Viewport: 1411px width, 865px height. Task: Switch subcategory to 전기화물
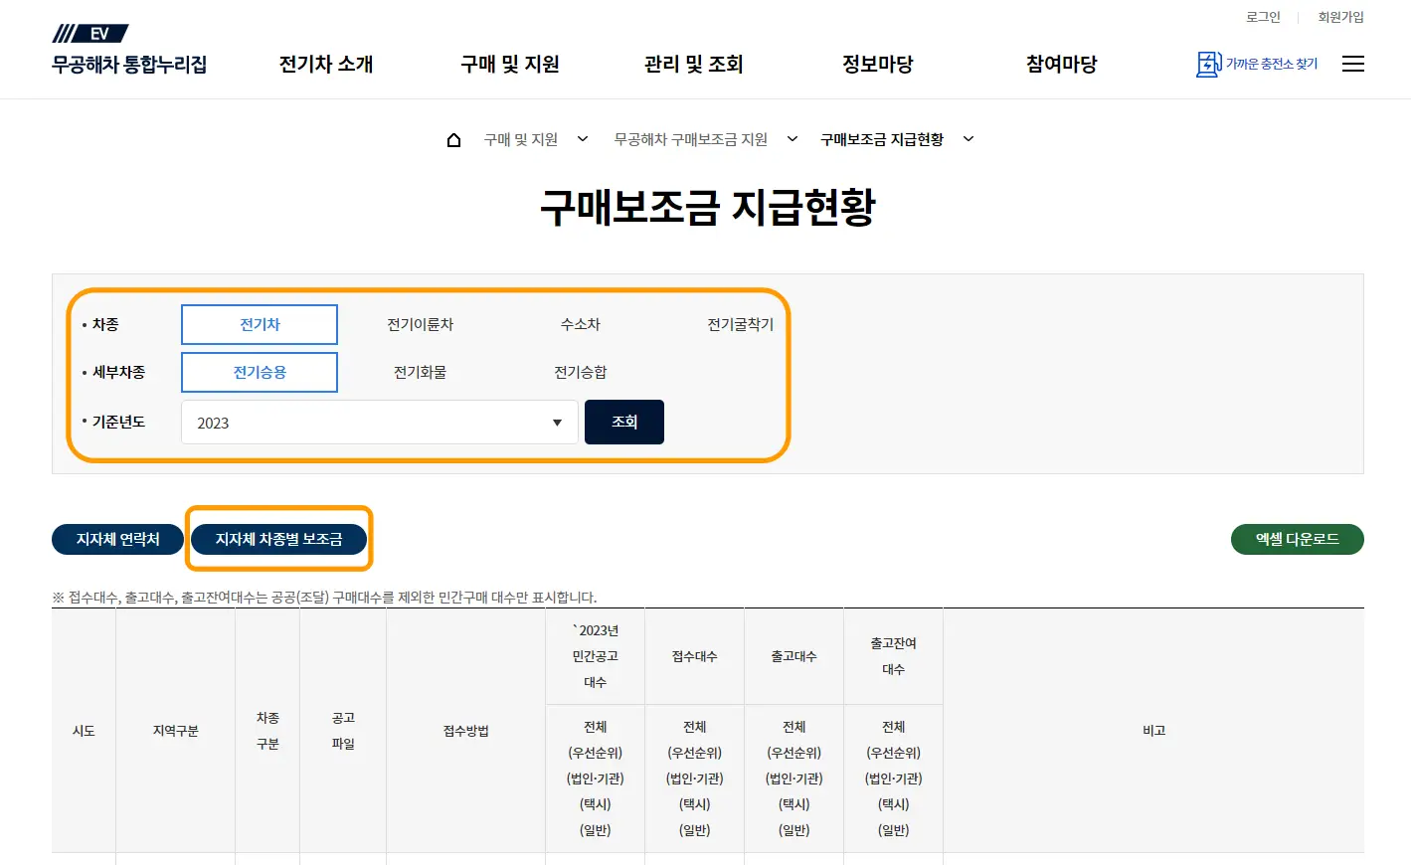point(419,372)
